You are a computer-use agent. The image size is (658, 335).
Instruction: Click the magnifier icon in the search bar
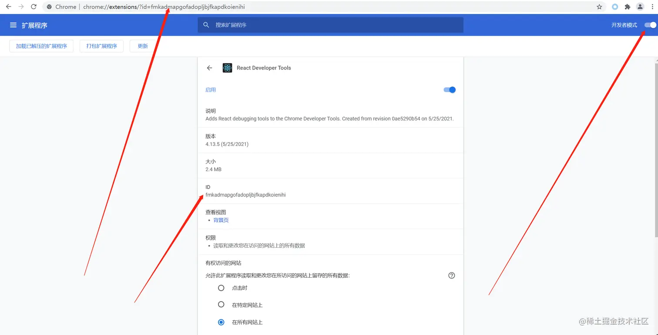206,25
